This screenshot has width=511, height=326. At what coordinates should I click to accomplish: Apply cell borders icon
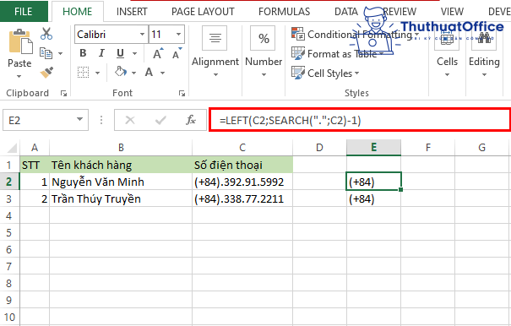coord(83,73)
